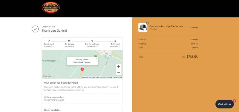Click the Otter Vortex Pro Lodge product thumbnail
The image size is (239, 112).
pos(143,27)
